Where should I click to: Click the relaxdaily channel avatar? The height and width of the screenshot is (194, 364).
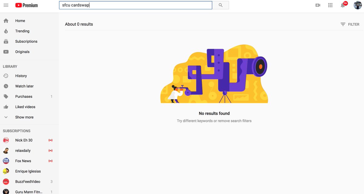[x=6, y=150]
